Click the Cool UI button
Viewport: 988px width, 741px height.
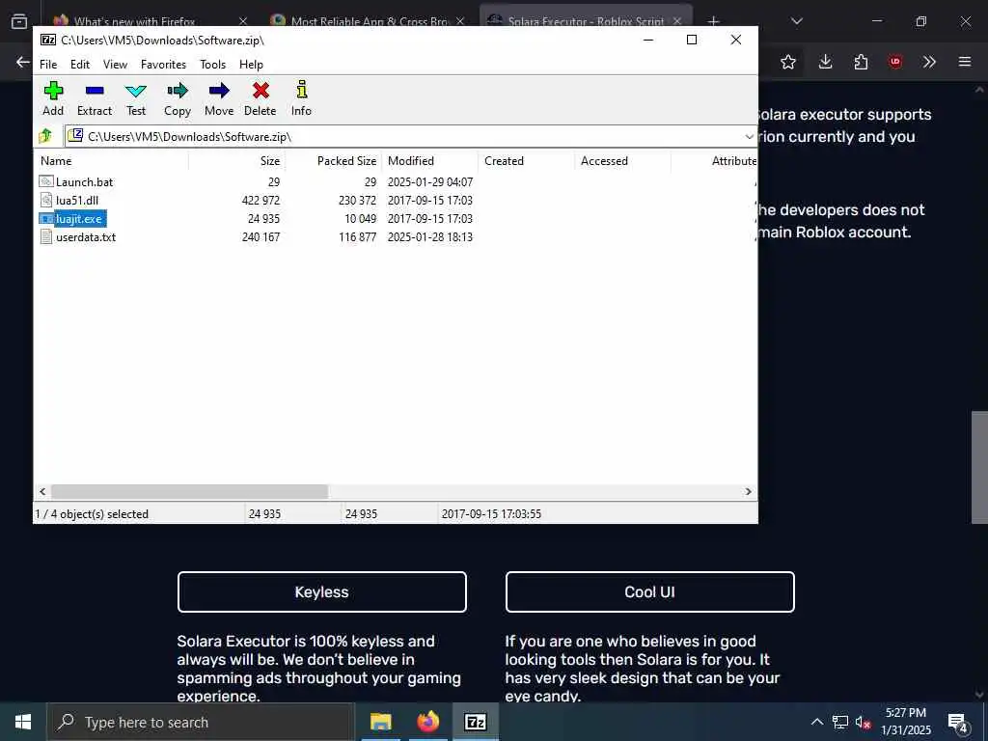(x=649, y=591)
